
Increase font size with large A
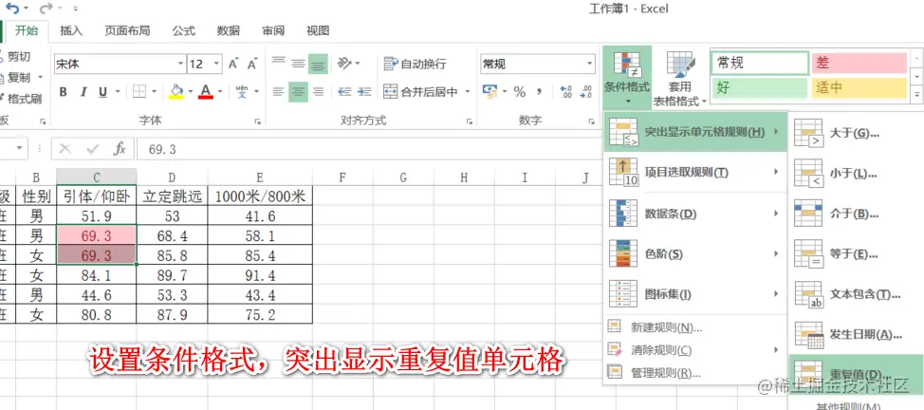pyautogui.click(x=233, y=64)
